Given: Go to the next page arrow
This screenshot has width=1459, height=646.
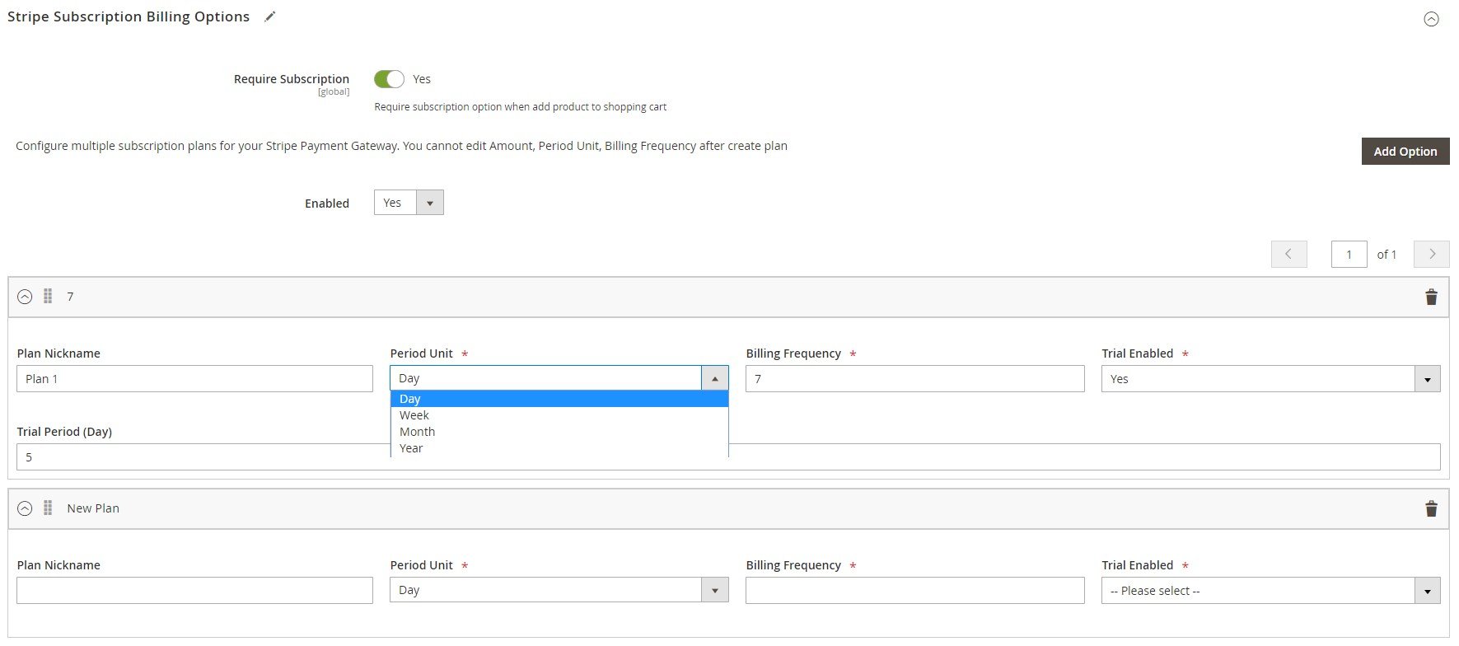Looking at the screenshot, I should click(x=1432, y=254).
